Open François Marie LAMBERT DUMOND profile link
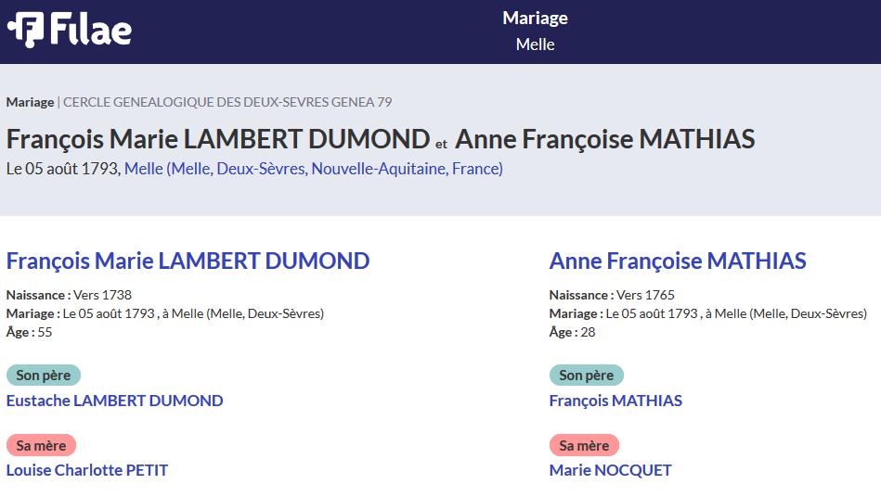The image size is (881, 497). click(x=188, y=261)
